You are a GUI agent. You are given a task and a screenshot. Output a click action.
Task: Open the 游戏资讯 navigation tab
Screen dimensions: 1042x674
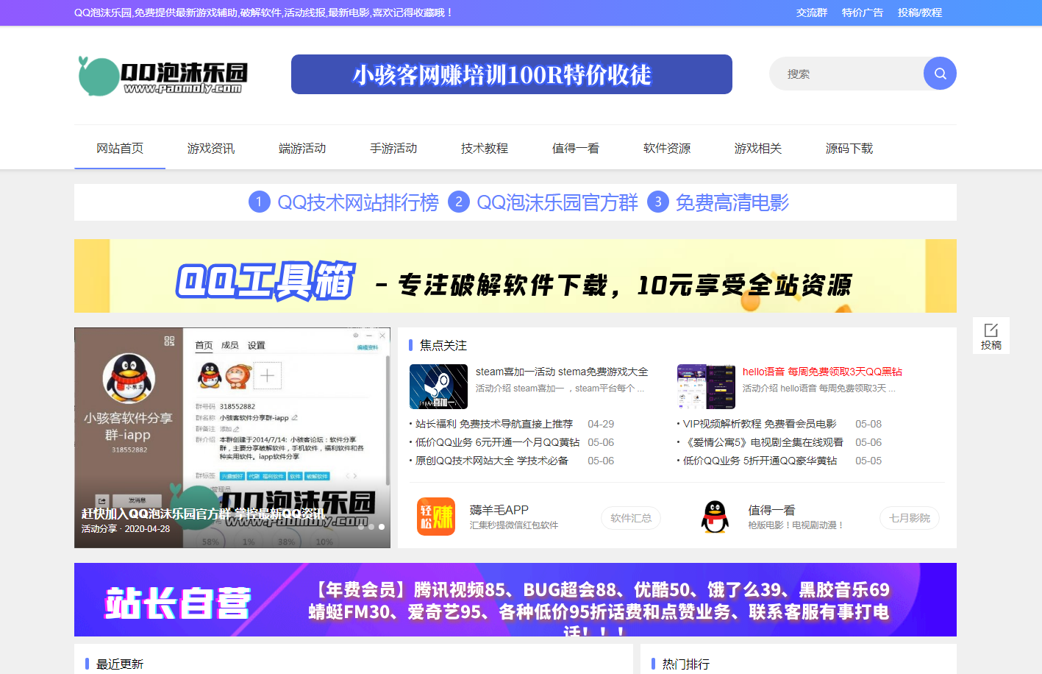(x=211, y=149)
